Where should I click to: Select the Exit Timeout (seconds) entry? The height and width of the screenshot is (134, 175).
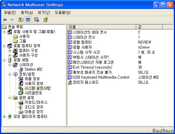pos(93,67)
